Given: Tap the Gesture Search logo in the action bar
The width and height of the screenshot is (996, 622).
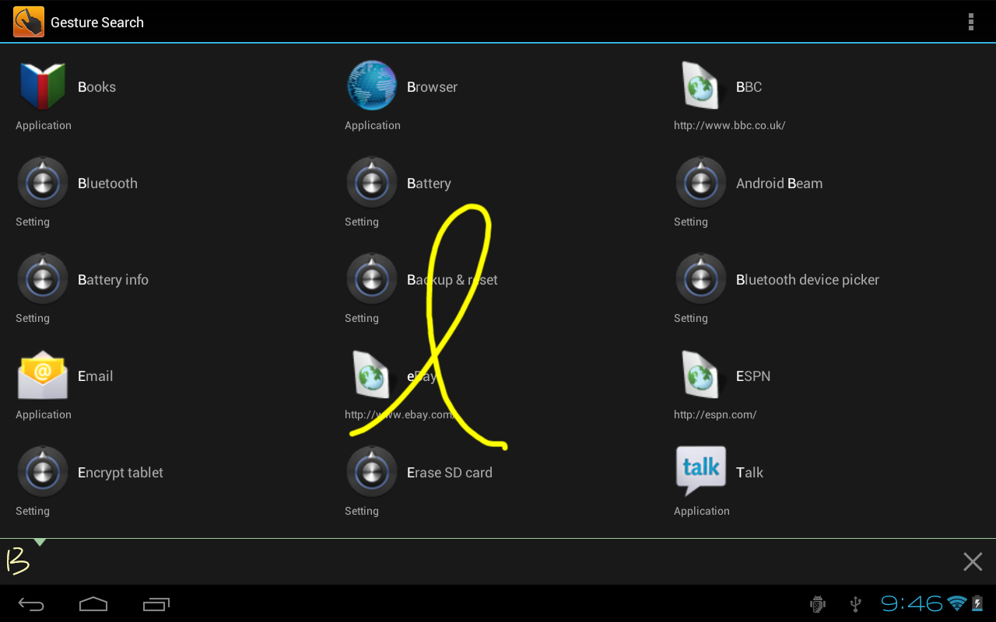Looking at the screenshot, I should click(x=28, y=21).
